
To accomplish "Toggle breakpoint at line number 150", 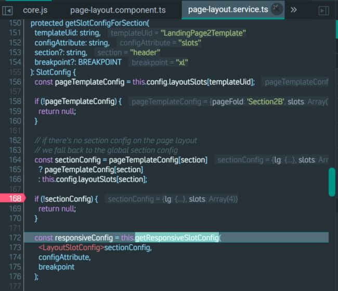I will coord(15,23).
